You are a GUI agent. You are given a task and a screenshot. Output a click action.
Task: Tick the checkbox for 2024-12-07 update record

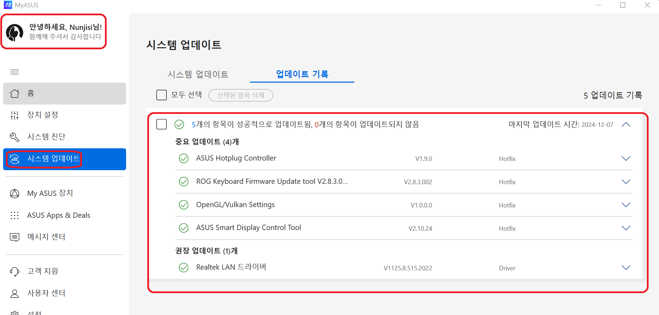pos(162,124)
